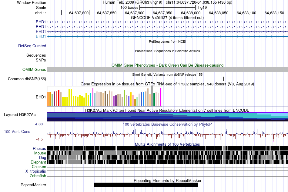288x192 pixels.
Task: Click the SNPs track label
Action: [41, 60]
